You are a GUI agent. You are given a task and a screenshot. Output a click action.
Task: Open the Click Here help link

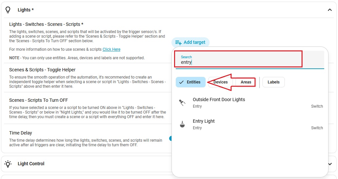click(x=111, y=49)
